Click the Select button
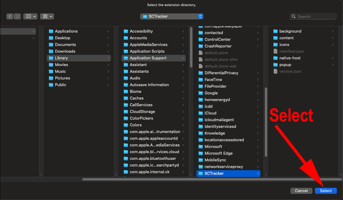The height and width of the screenshot is (200, 343). tap(326, 191)
